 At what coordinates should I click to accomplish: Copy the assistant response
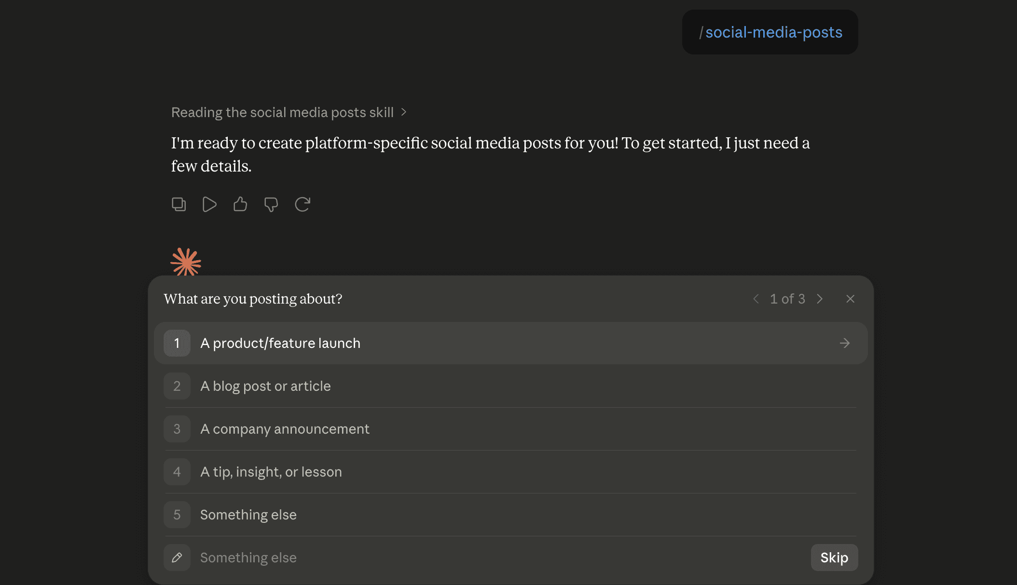[179, 204]
